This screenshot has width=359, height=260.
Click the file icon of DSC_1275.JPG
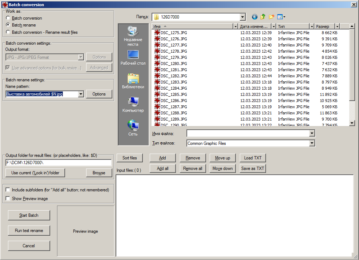pos(157,33)
